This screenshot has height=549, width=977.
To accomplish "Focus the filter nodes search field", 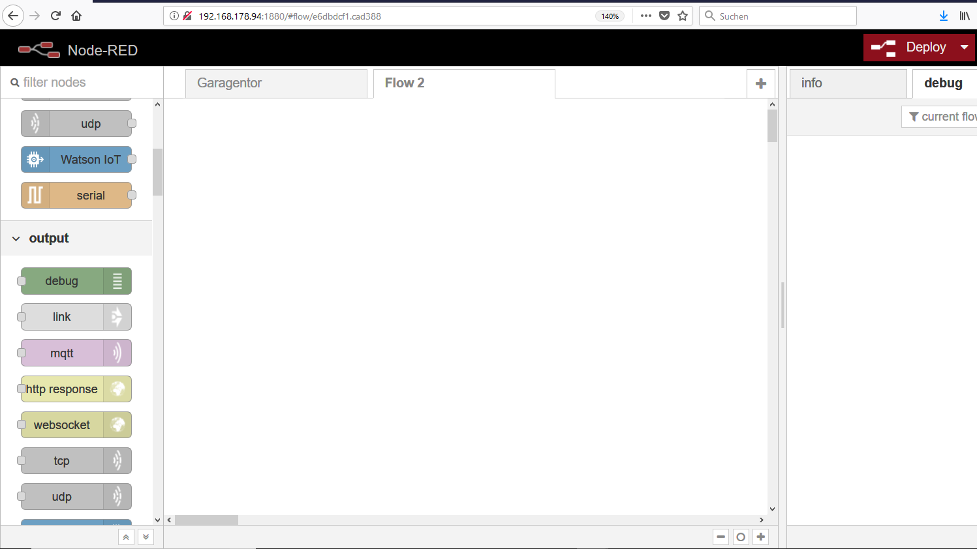I will (x=85, y=83).
